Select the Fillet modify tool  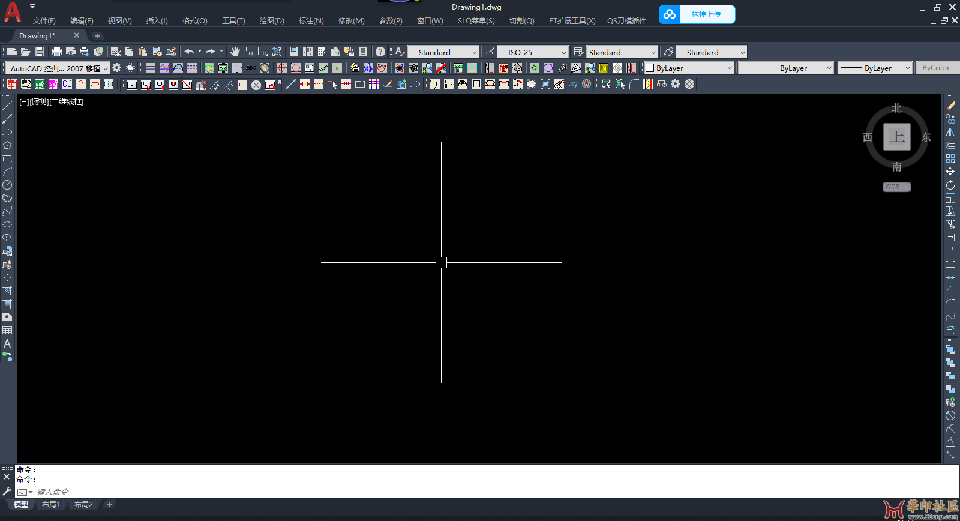(x=950, y=304)
